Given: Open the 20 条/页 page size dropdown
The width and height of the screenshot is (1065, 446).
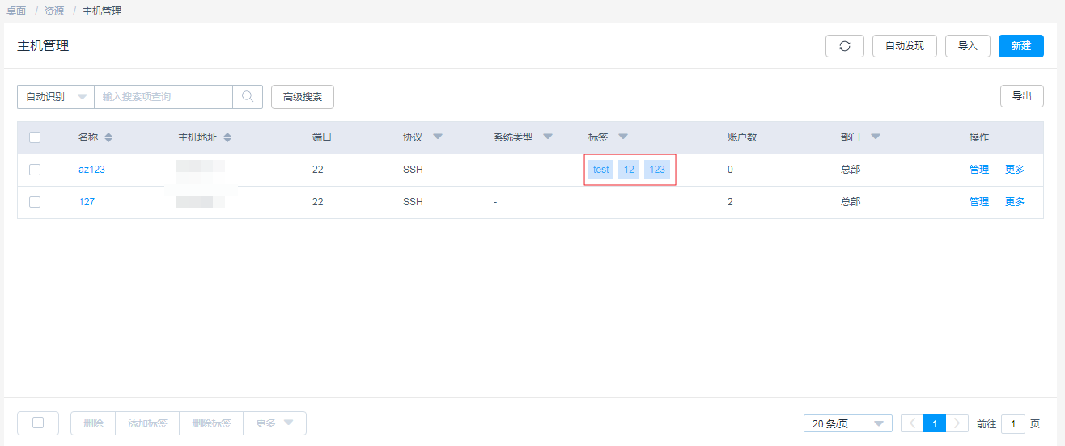Looking at the screenshot, I should (847, 423).
